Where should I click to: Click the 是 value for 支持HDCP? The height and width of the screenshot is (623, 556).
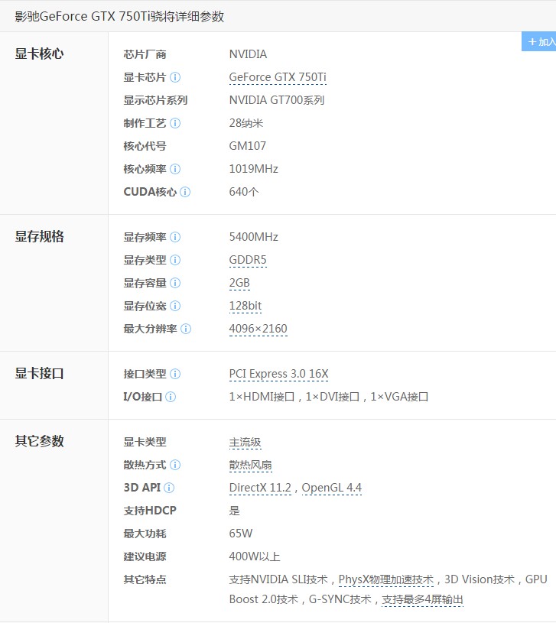235,511
